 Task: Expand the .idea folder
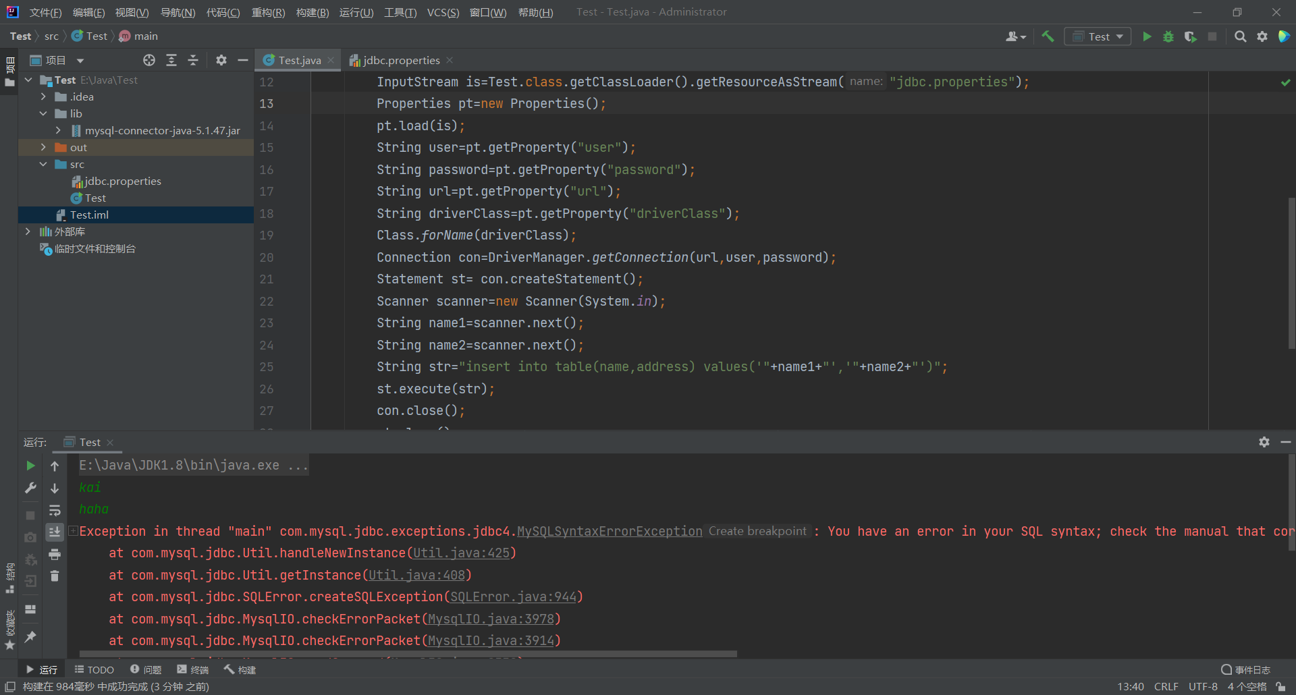tap(44, 96)
